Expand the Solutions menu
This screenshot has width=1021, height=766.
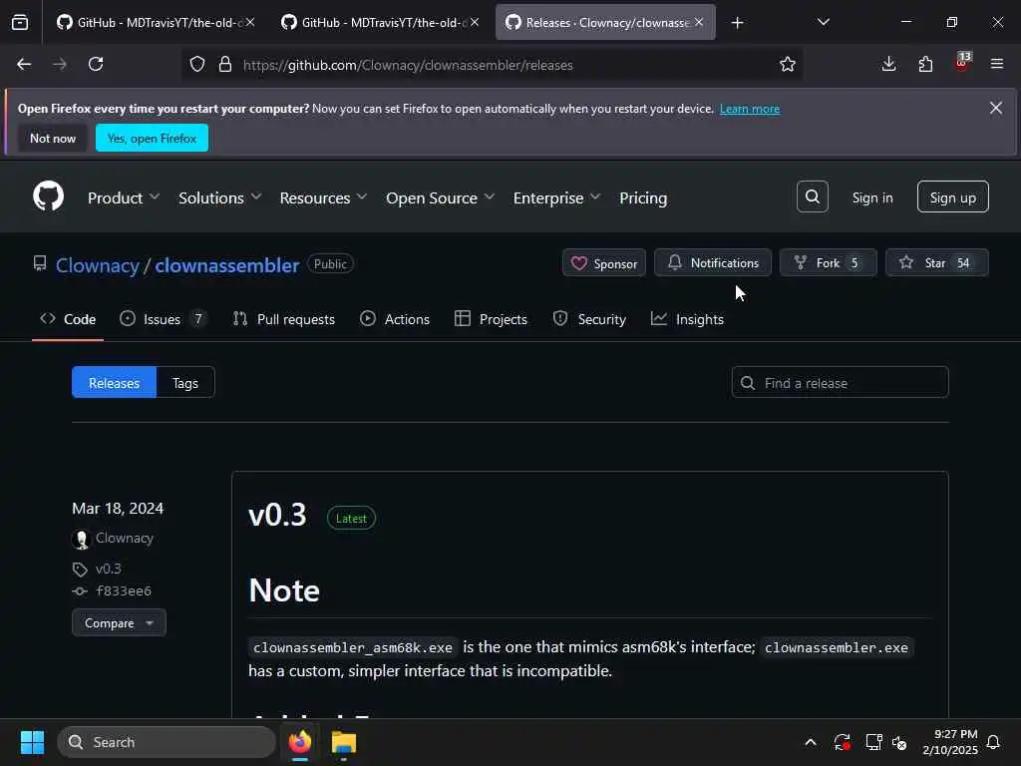219,198
